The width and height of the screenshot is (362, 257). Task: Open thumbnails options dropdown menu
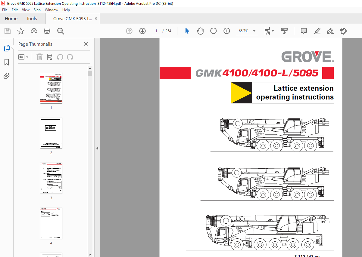tap(23, 57)
